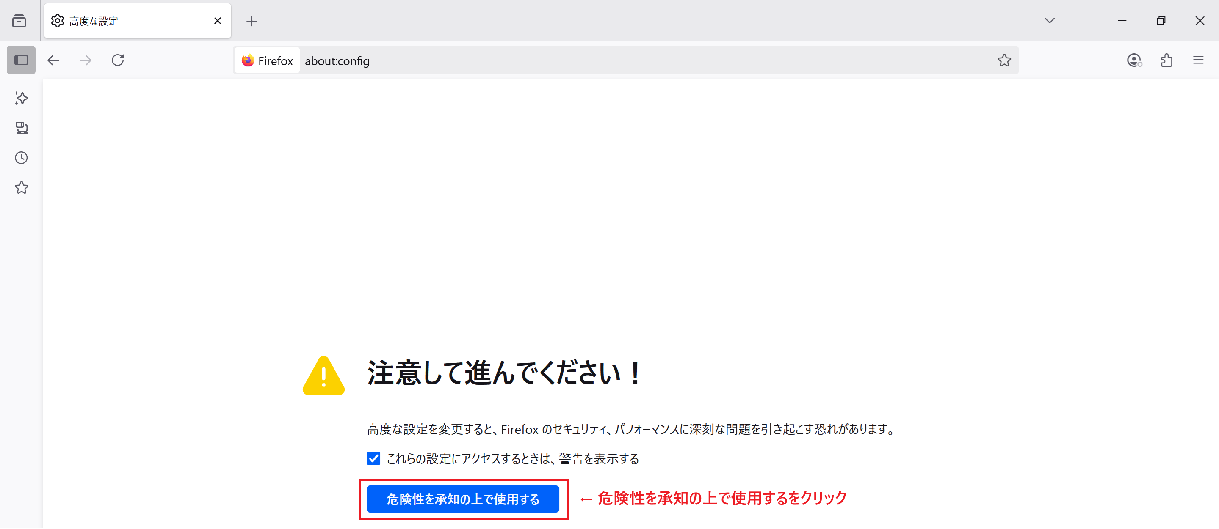Open the hamburger application menu
Image resolution: width=1219 pixels, height=529 pixels.
[x=1198, y=60]
